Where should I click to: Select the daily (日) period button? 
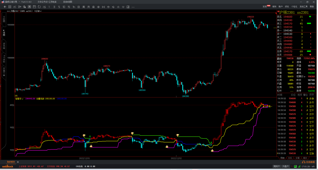pos(79,7)
